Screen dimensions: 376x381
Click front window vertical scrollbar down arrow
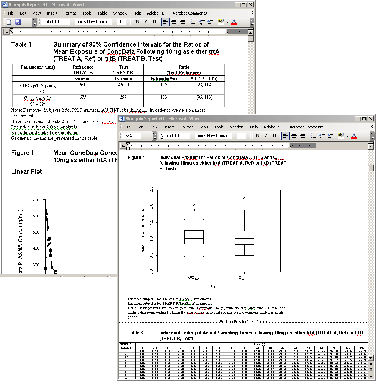[x=370, y=358]
